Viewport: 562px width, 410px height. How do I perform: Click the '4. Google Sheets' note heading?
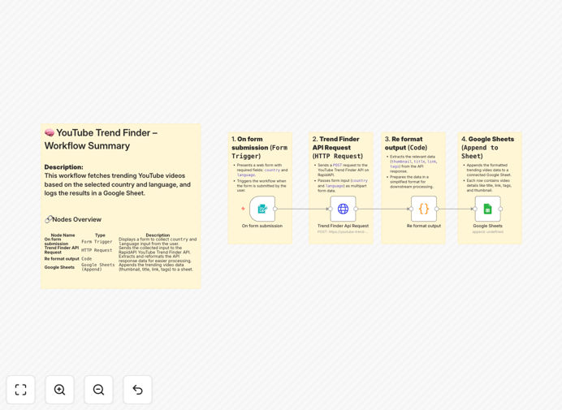pos(487,147)
